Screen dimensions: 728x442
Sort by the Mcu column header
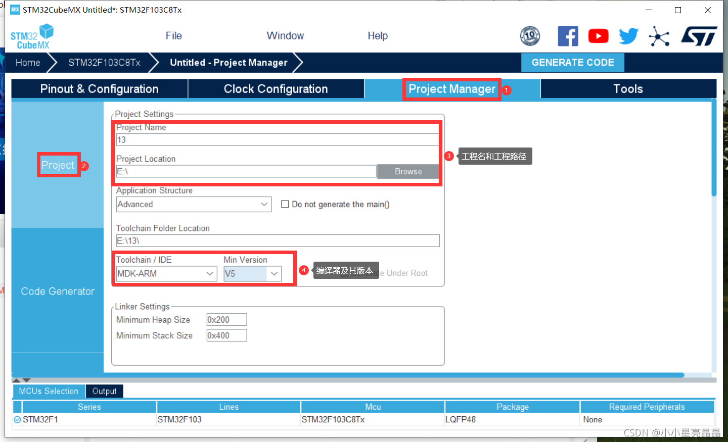(373, 407)
